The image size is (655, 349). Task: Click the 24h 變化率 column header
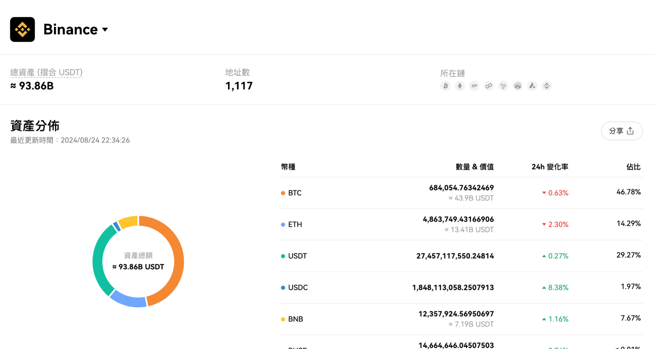[x=550, y=167]
